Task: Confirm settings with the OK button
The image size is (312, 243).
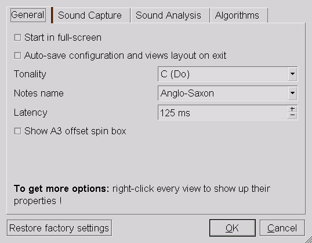Action: pyautogui.click(x=233, y=228)
